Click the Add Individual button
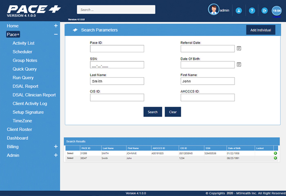This screenshot has width=286, height=196. (261, 30)
